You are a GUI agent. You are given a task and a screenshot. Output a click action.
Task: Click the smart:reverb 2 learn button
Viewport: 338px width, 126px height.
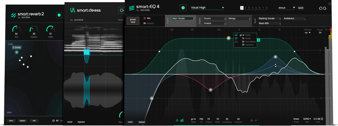click(59, 15)
